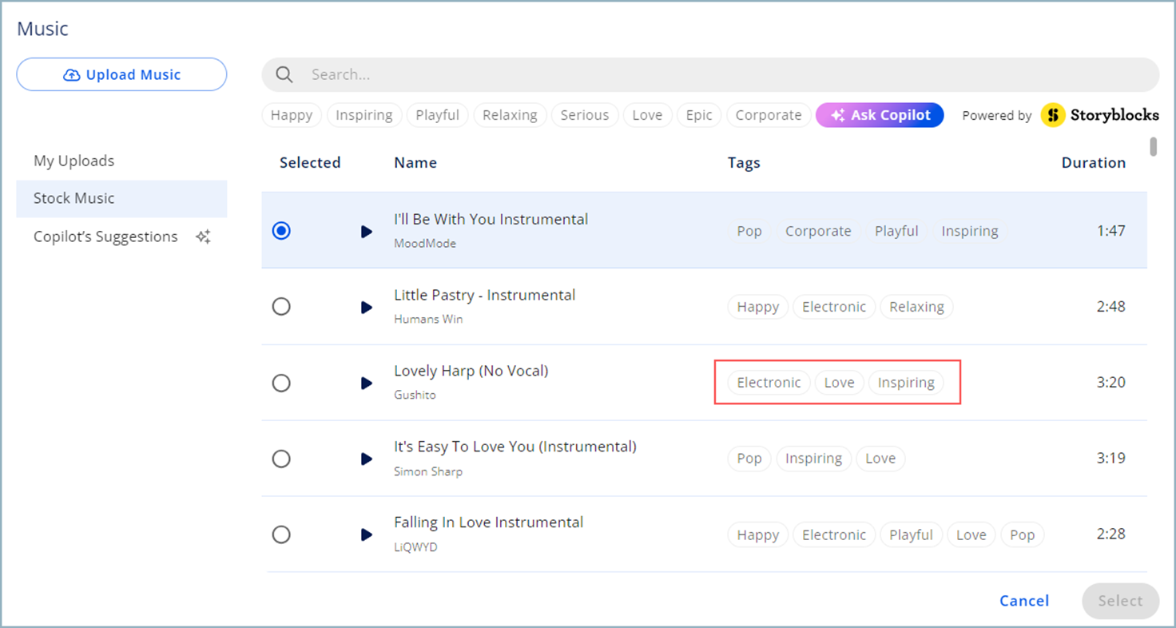Click Love tag on It's Easy To Love You

(x=880, y=459)
